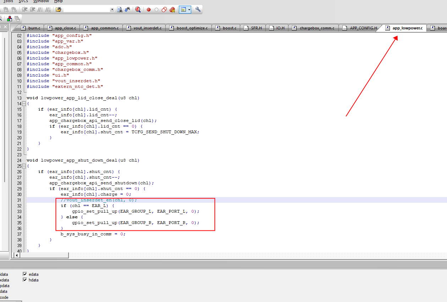Toggle the hdata checkbox
The image size is (447, 302).
(x=25, y=280)
